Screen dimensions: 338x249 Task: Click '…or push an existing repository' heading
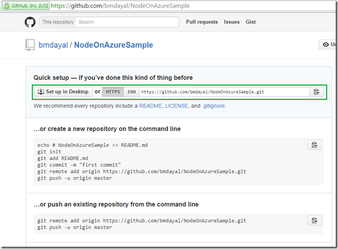[x=116, y=204]
